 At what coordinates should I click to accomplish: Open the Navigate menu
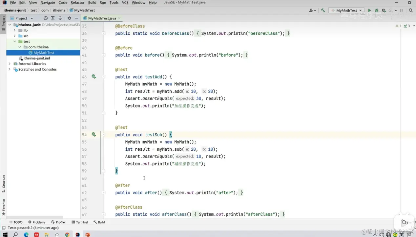(48, 3)
